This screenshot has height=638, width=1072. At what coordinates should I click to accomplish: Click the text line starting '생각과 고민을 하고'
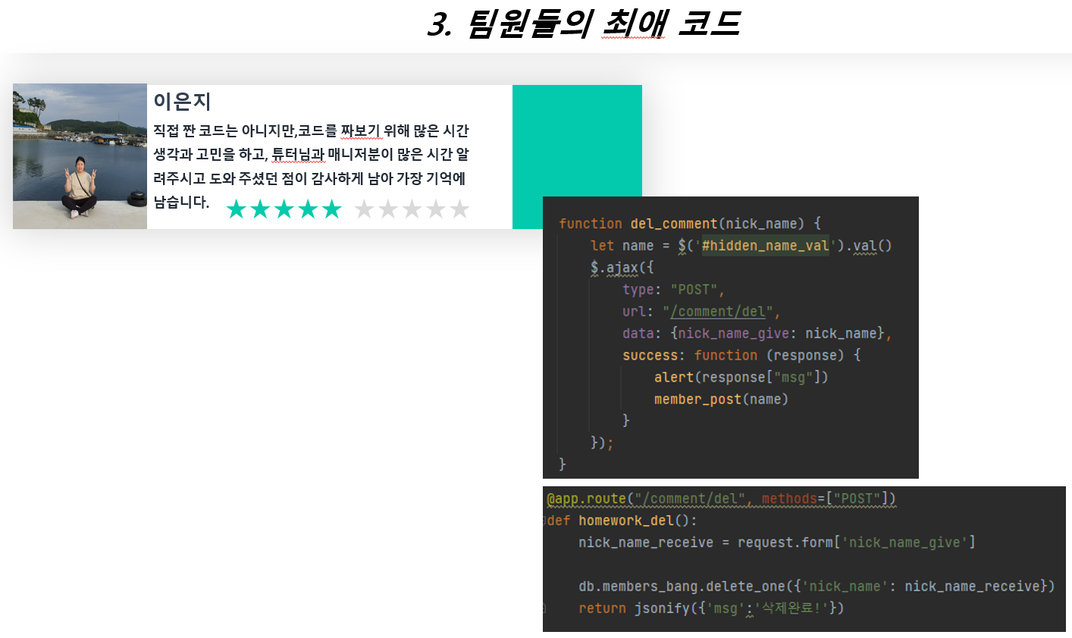coord(311,155)
